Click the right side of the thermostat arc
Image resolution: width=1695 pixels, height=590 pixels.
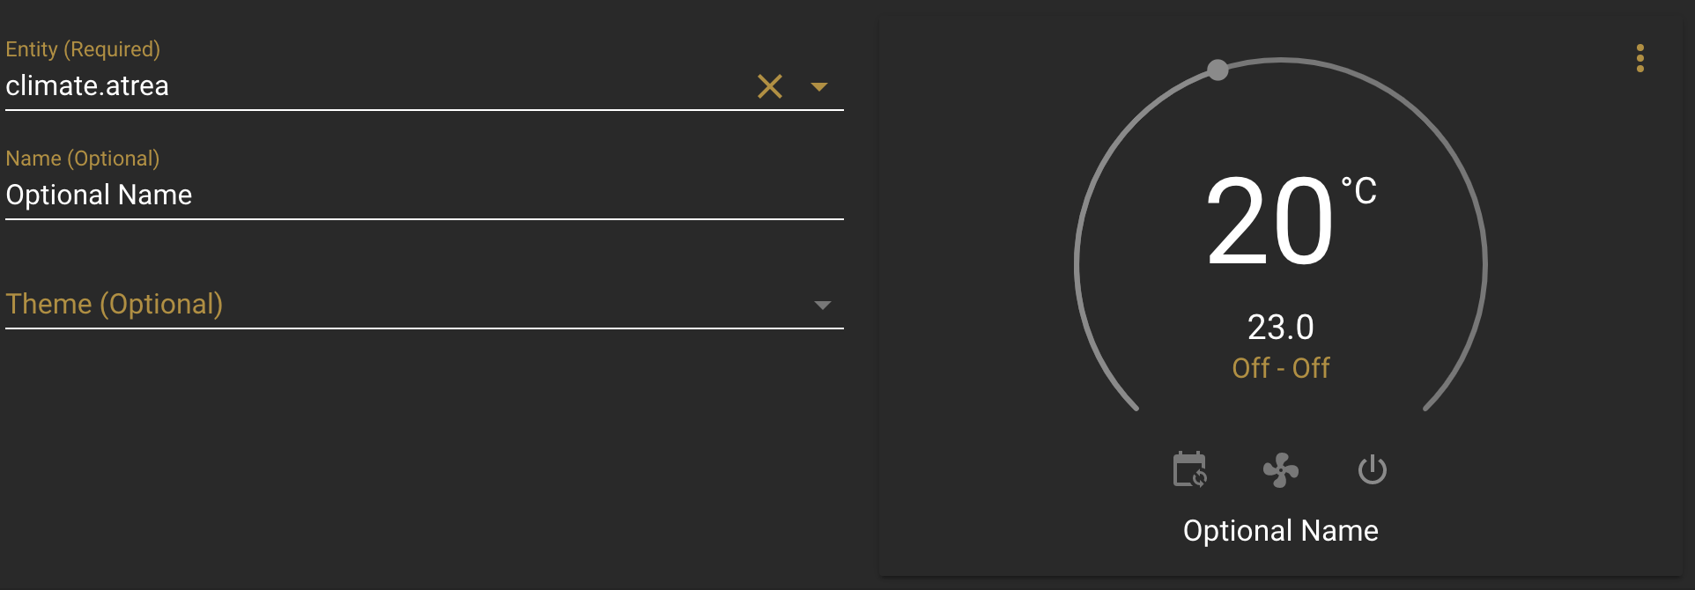(x=1484, y=264)
